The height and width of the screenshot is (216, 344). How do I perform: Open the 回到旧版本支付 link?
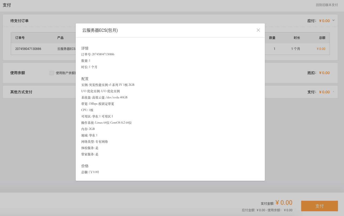pyautogui.click(x=327, y=5)
